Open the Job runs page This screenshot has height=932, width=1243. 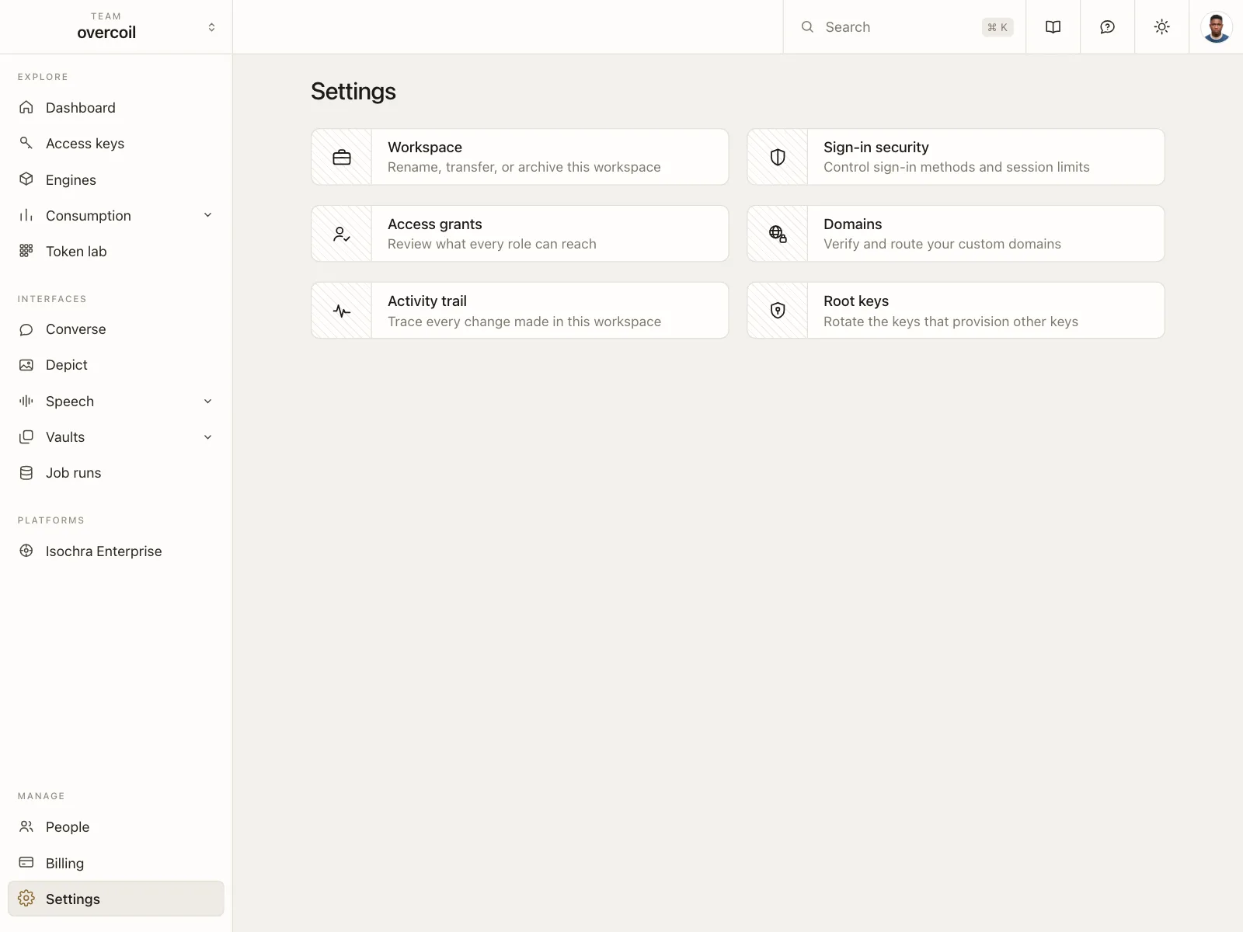pos(116,473)
